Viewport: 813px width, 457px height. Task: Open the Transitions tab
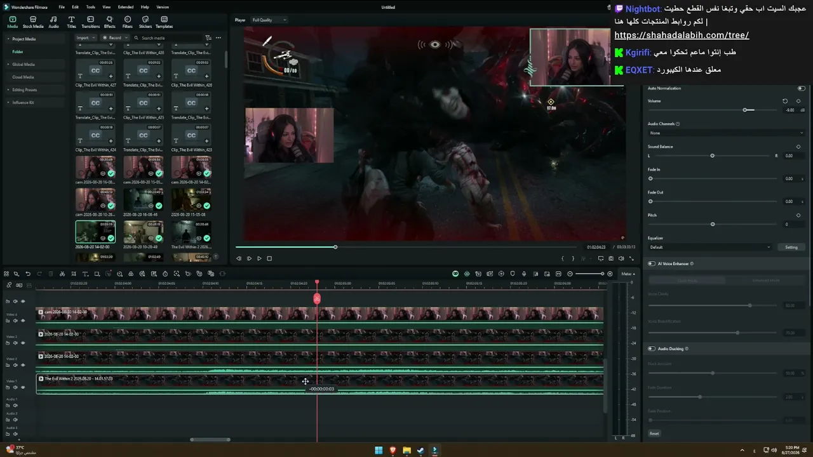coord(91,22)
